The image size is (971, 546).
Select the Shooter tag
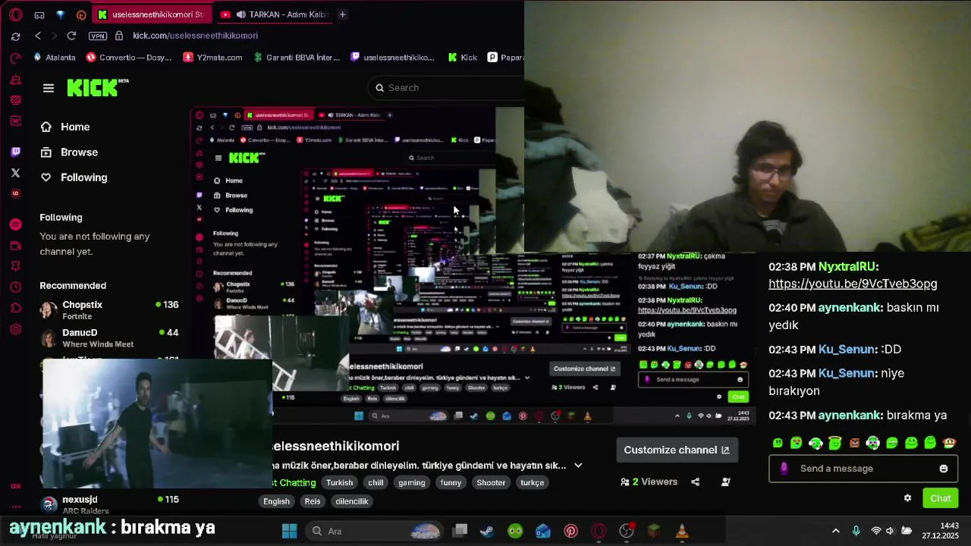[x=491, y=482]
